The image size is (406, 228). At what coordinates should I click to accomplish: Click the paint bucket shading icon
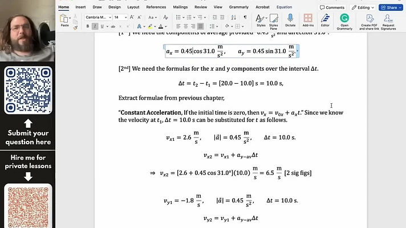point(227,26)
